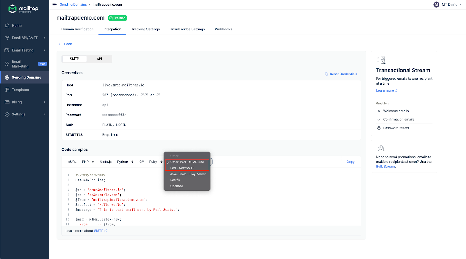Open the Templates sidebar section

pos(20,90)
